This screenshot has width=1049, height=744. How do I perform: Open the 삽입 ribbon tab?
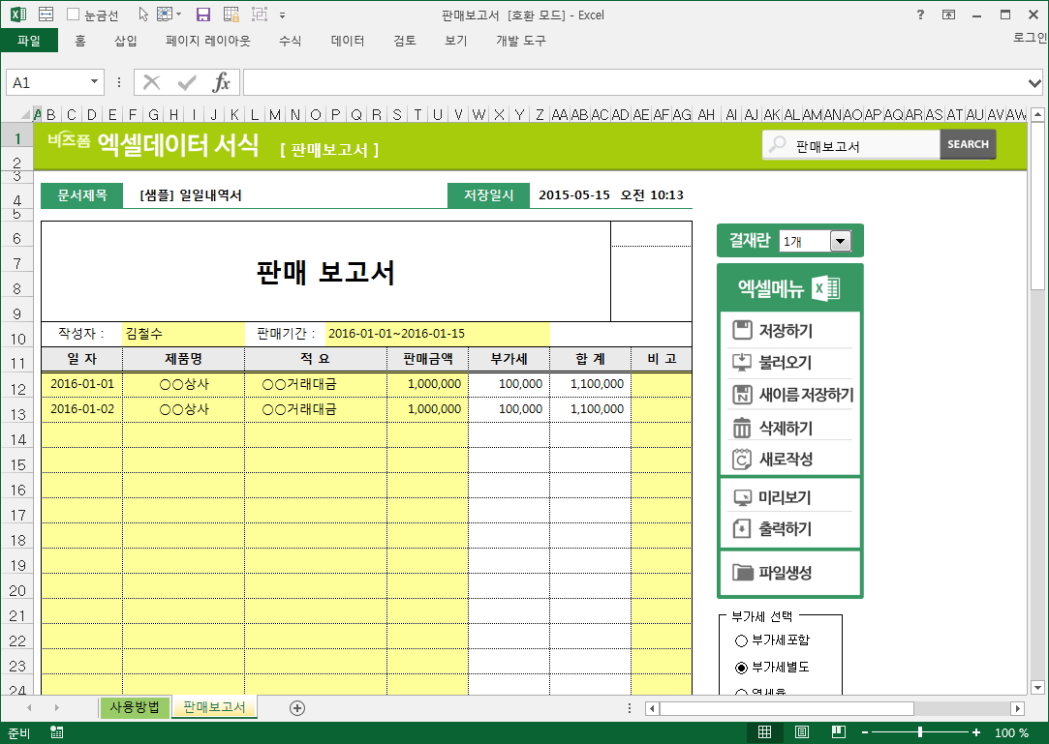126,41
